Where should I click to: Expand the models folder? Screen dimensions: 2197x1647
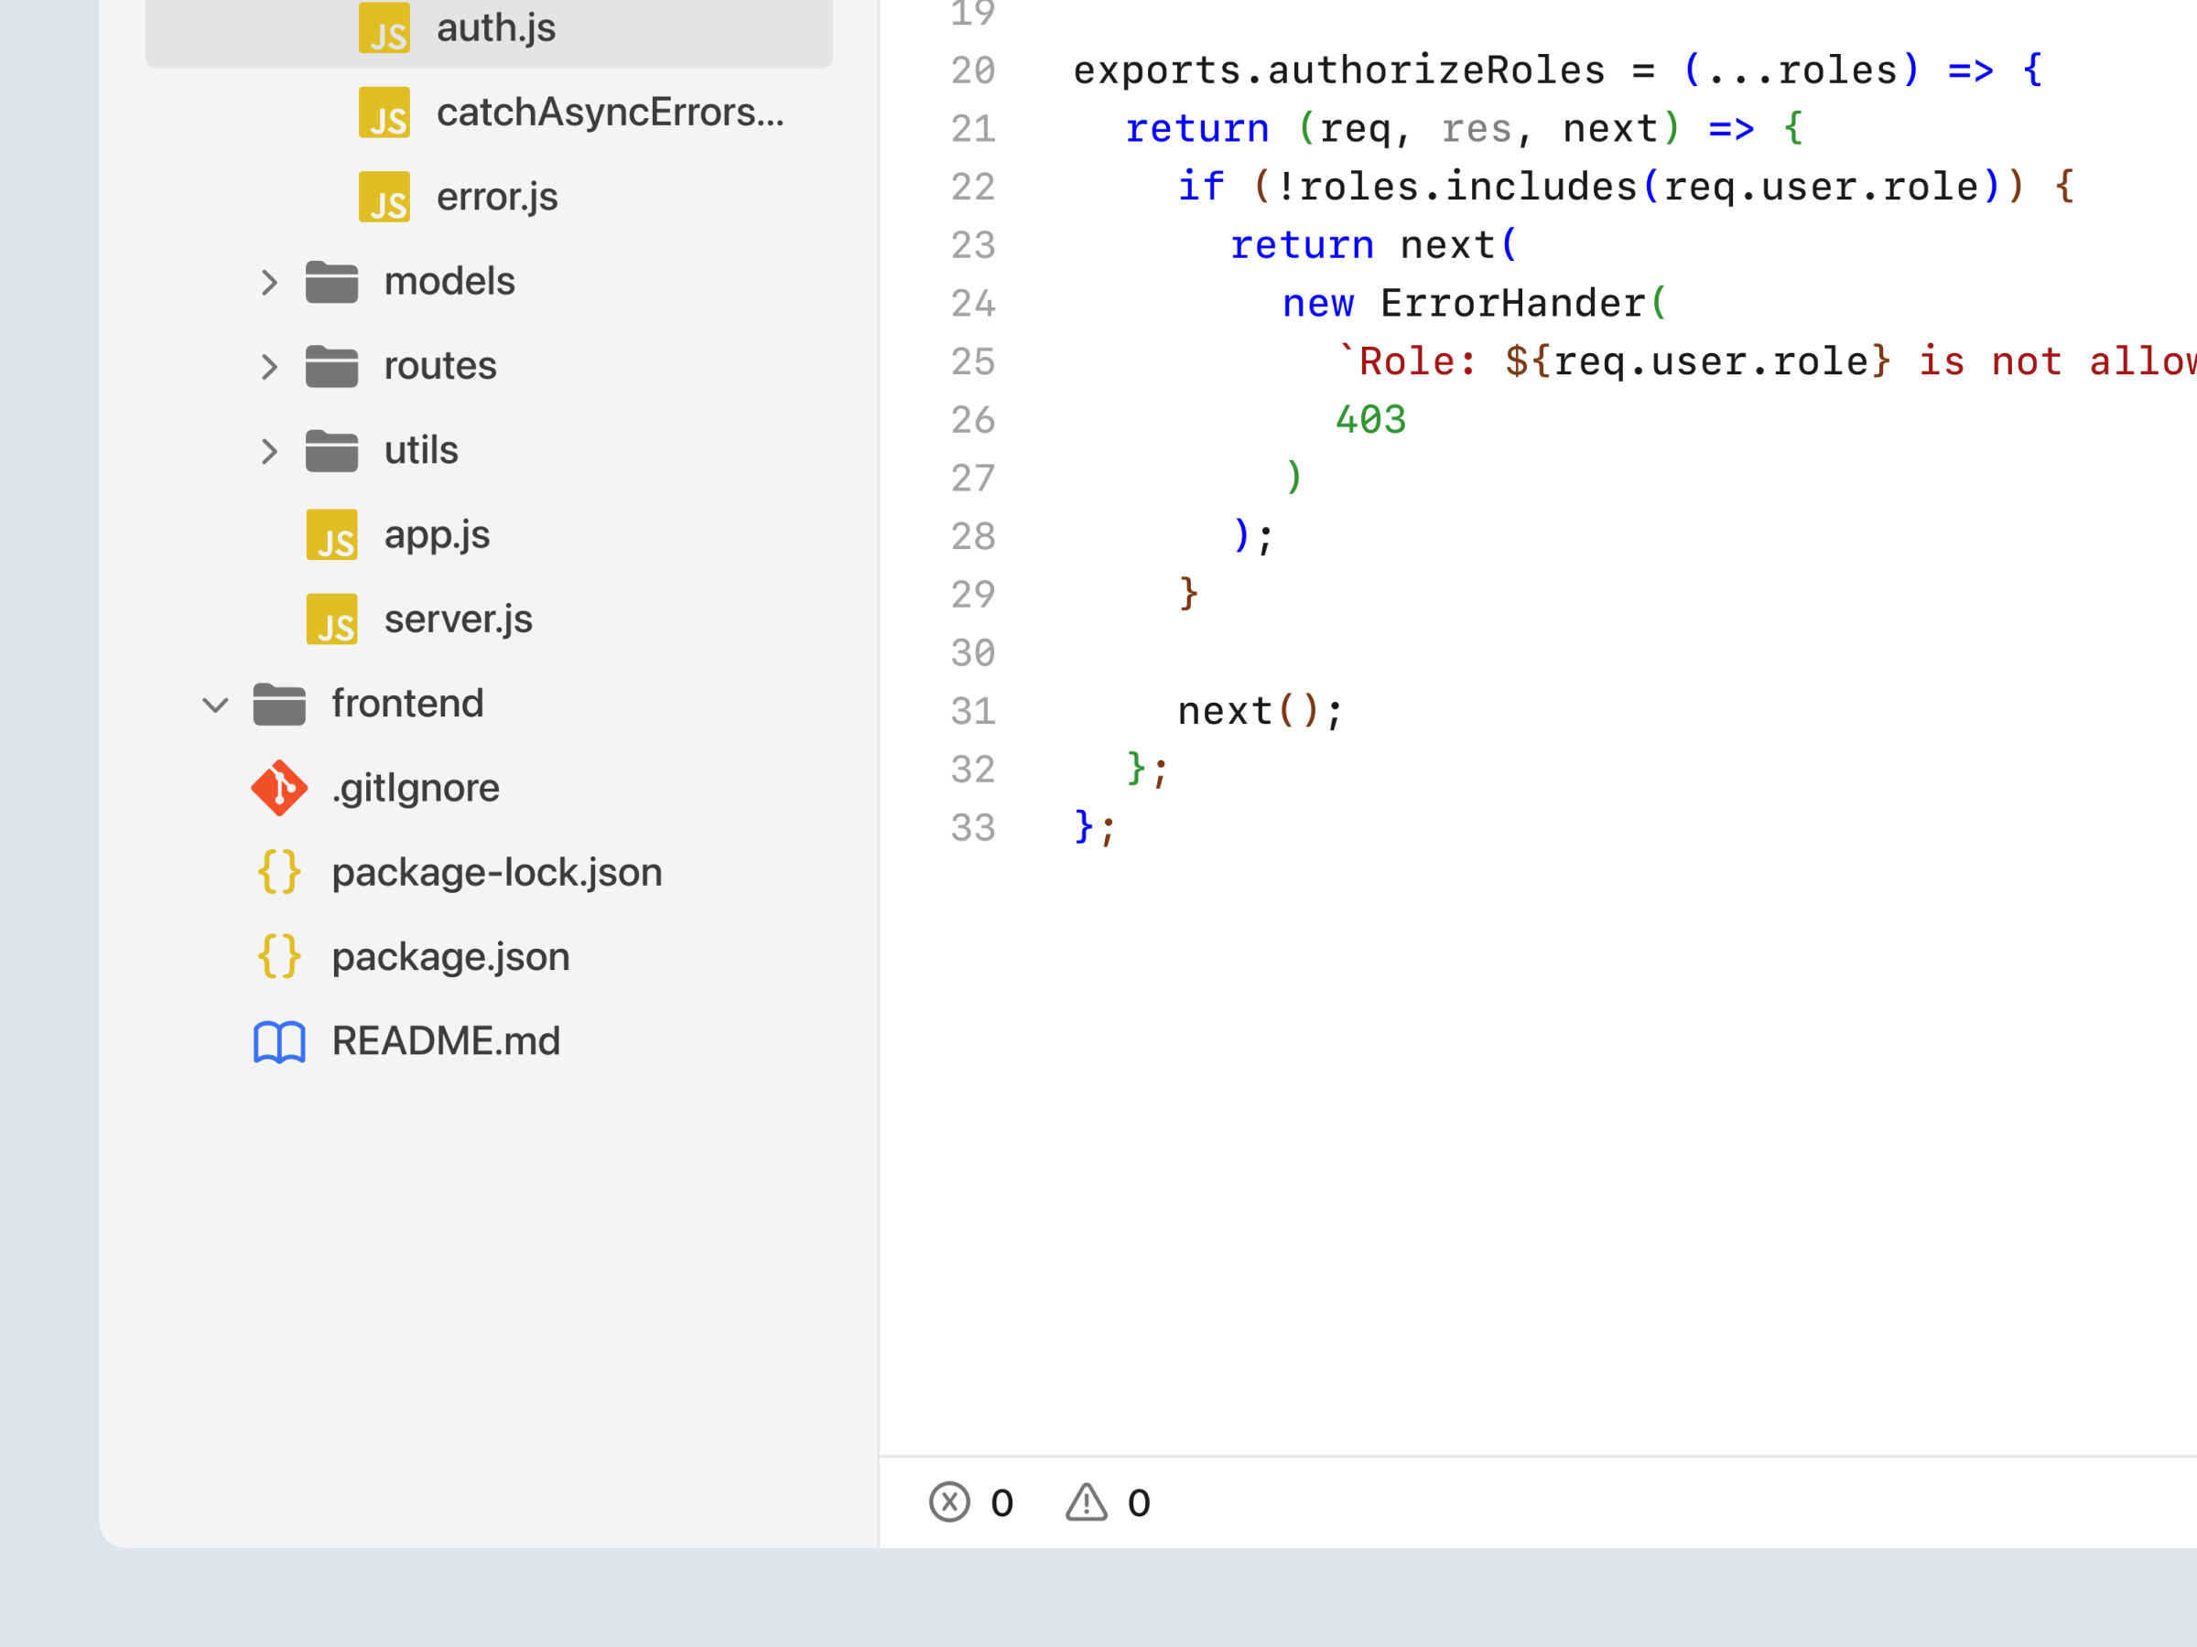click(268, 283)
